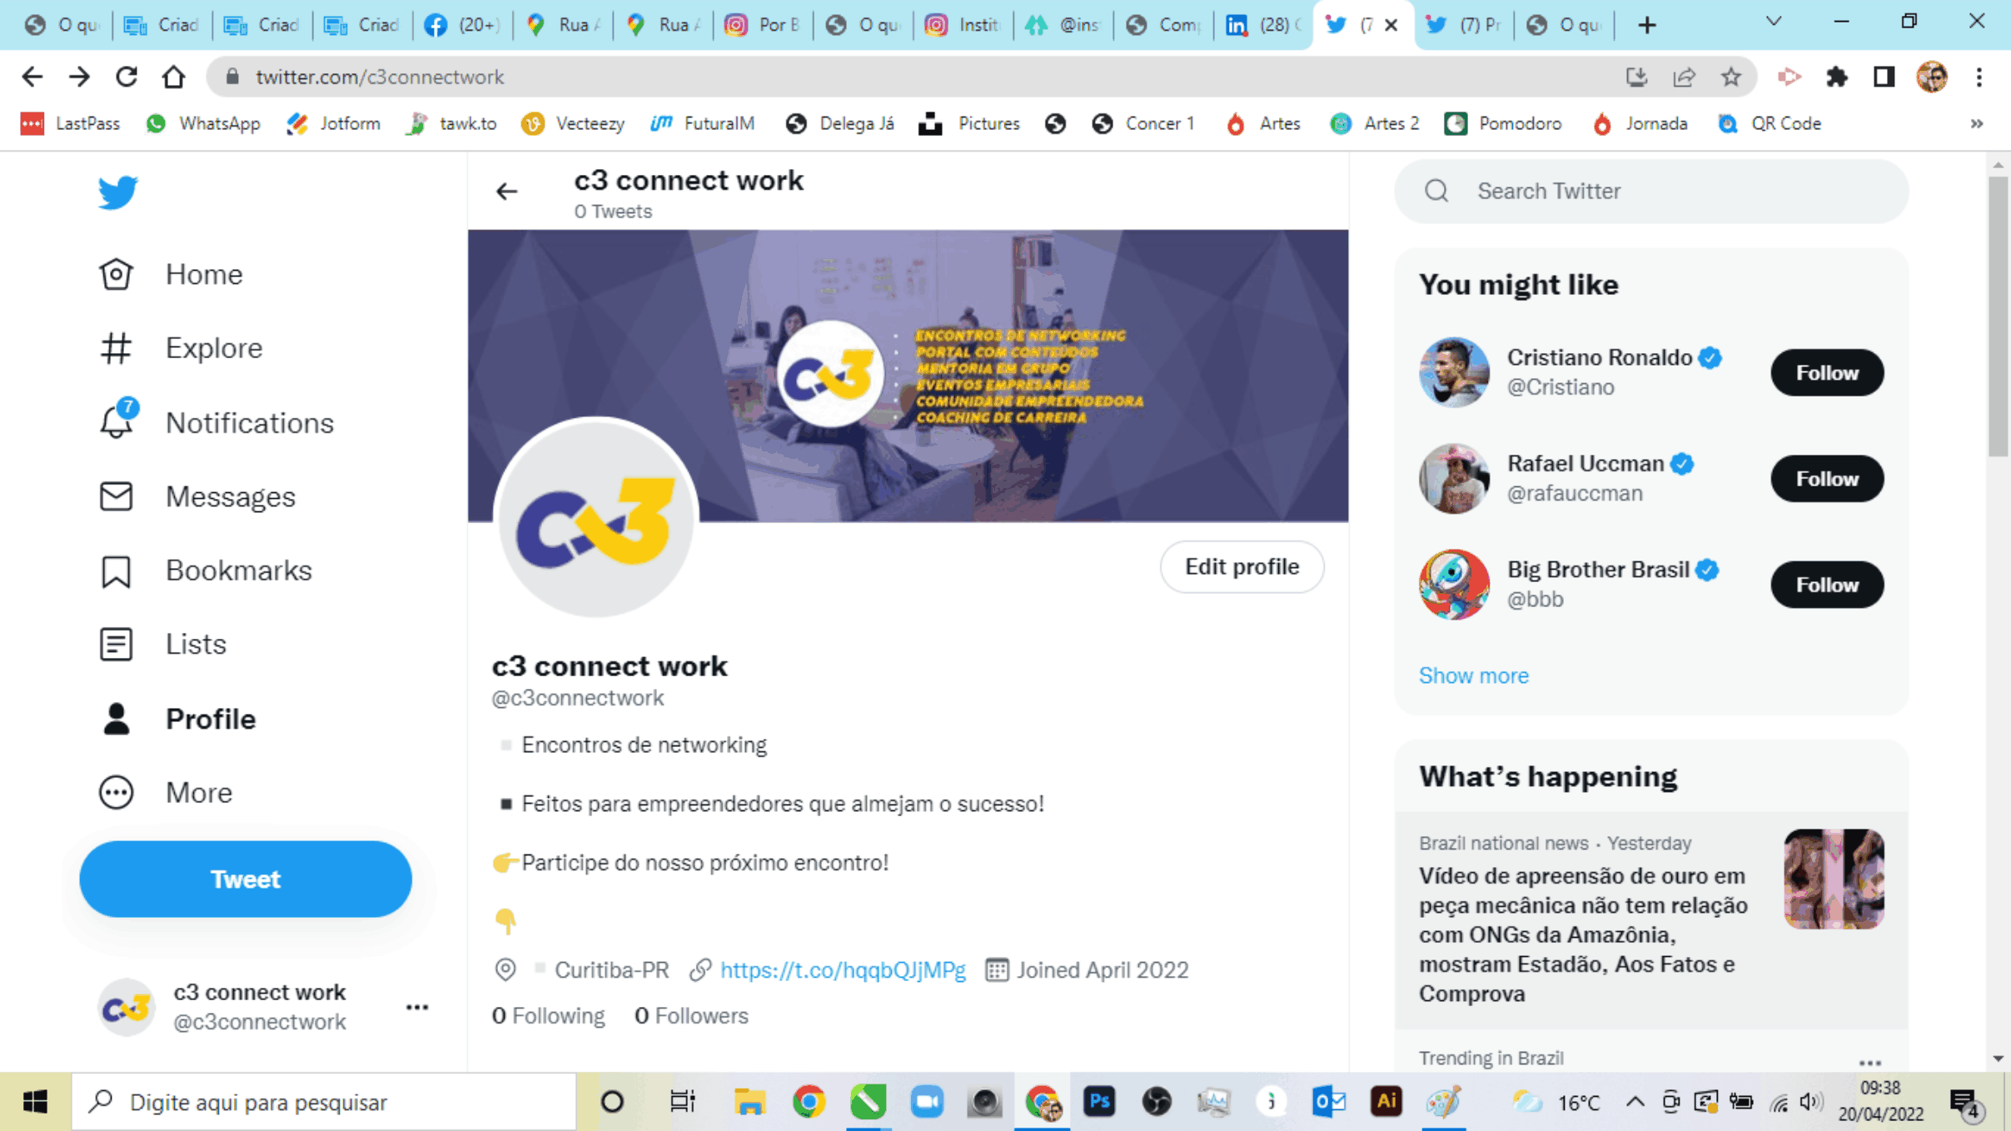Open Photoshop from the taskbar
The height and width of the screenshot is (1131, 2011).
pyautogui.click(x=1099, y=1101)
